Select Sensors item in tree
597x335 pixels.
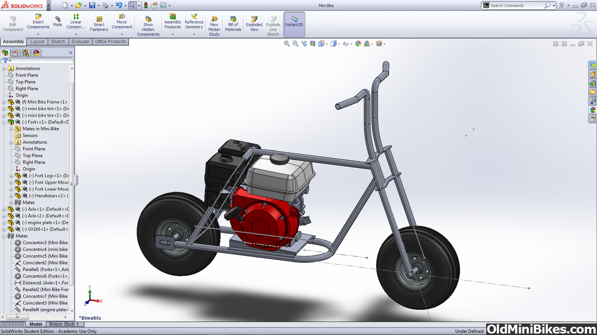pyautogui.click(x=26, y=135)
